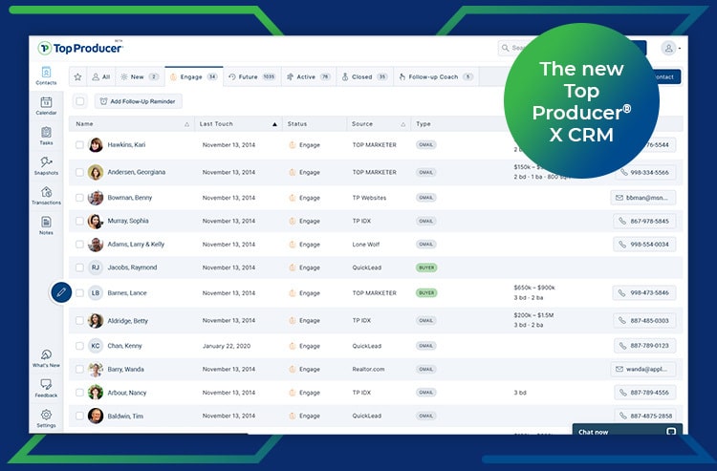Sort by the Name column arrow
This screenshot has width=717, height=471.
(186, 124)
